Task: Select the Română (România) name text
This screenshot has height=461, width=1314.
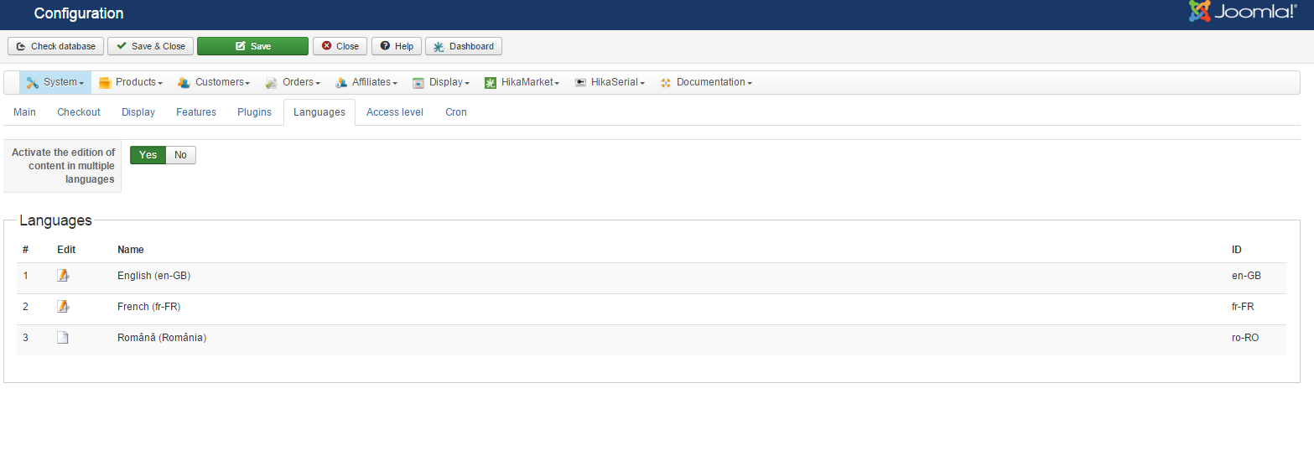Action: tap(162, 338)
